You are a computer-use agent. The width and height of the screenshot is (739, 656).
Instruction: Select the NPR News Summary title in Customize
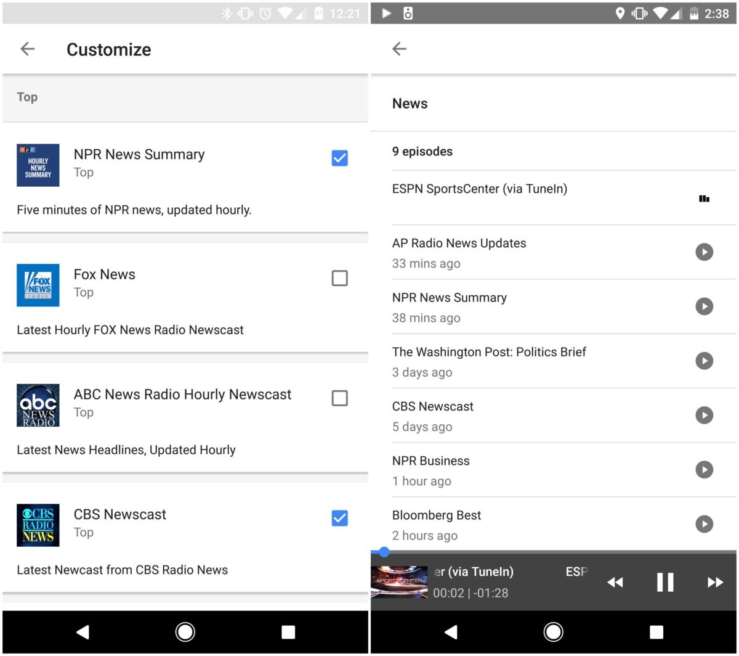pyautogui.click(x=139, y=154)
